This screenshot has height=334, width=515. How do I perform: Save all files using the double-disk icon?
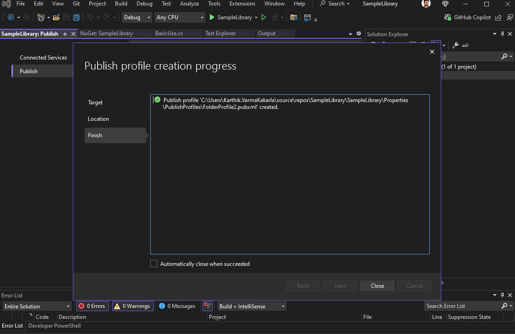pyautogui.click(x=76, y=17)
